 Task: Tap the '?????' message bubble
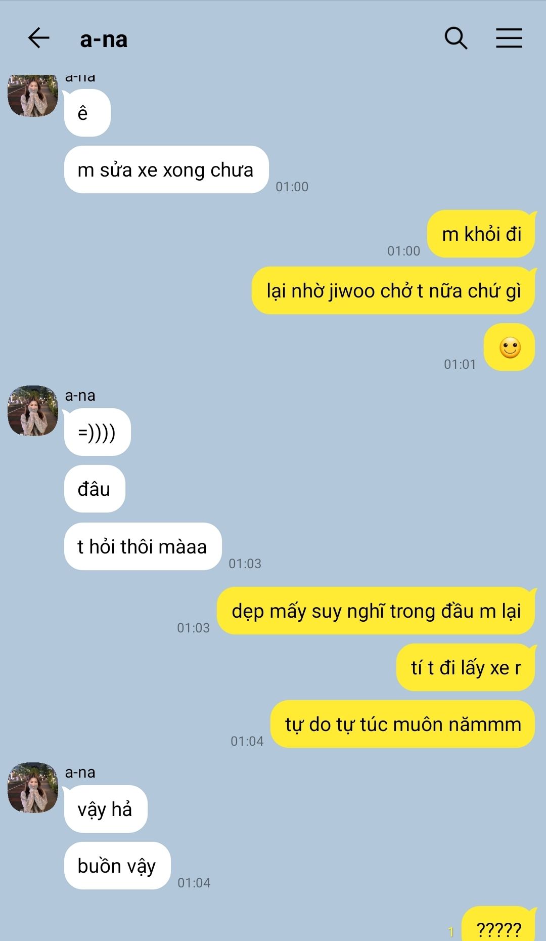coord(498,925)
